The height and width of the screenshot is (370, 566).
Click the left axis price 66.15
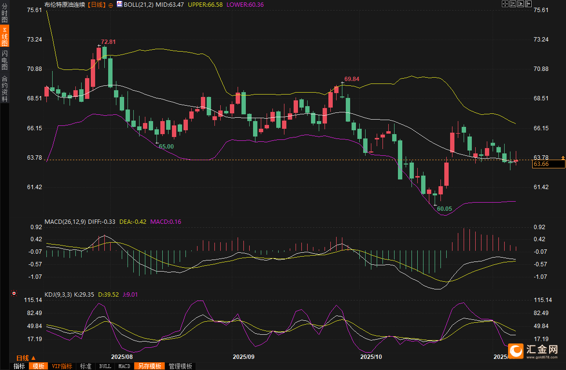[35, 128]
